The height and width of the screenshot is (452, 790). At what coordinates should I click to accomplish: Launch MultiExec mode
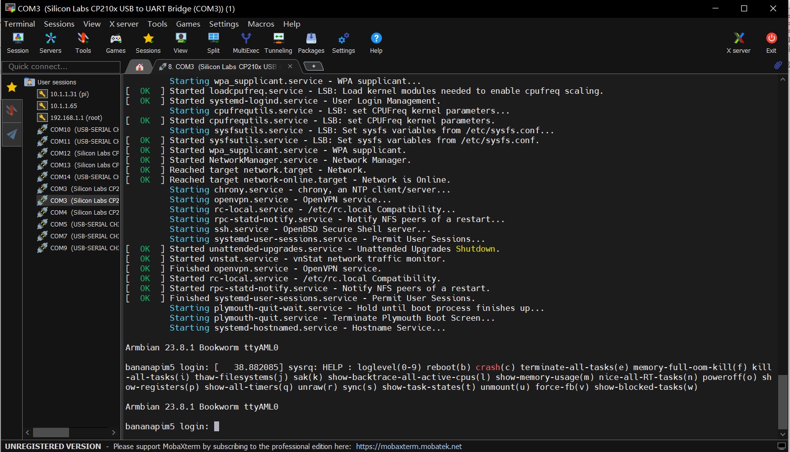tap(246, 43)
